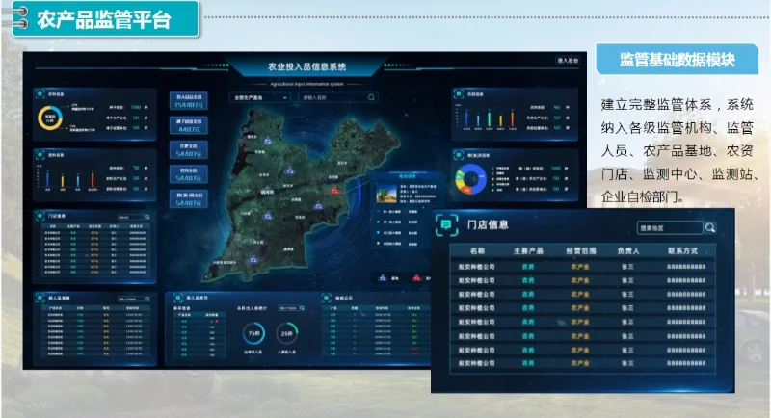The image size is (771, 418).
Task: Click the small 门店信息 panel search input
Action: [130, 217]
